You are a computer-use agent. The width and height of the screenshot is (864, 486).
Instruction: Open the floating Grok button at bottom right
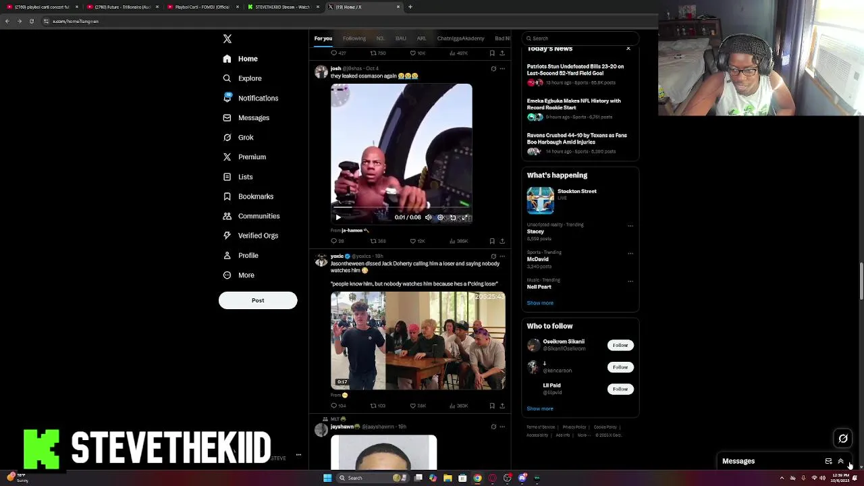tap(843, 439)
